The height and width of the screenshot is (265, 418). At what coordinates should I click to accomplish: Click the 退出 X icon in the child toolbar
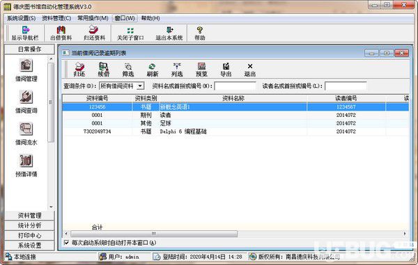tap(250, 66)
